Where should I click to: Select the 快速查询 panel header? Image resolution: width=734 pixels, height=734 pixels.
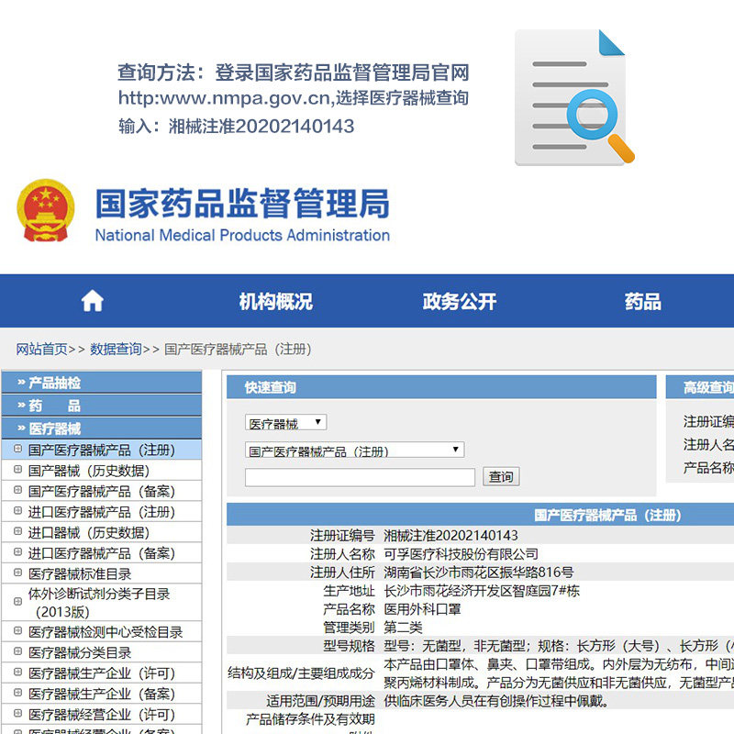click(x=441, y=387)
